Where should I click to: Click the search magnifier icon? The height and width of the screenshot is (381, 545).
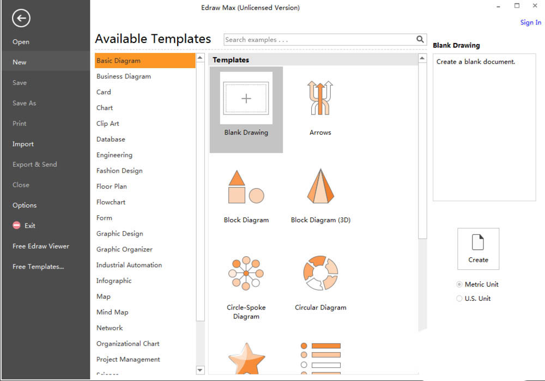420,39
